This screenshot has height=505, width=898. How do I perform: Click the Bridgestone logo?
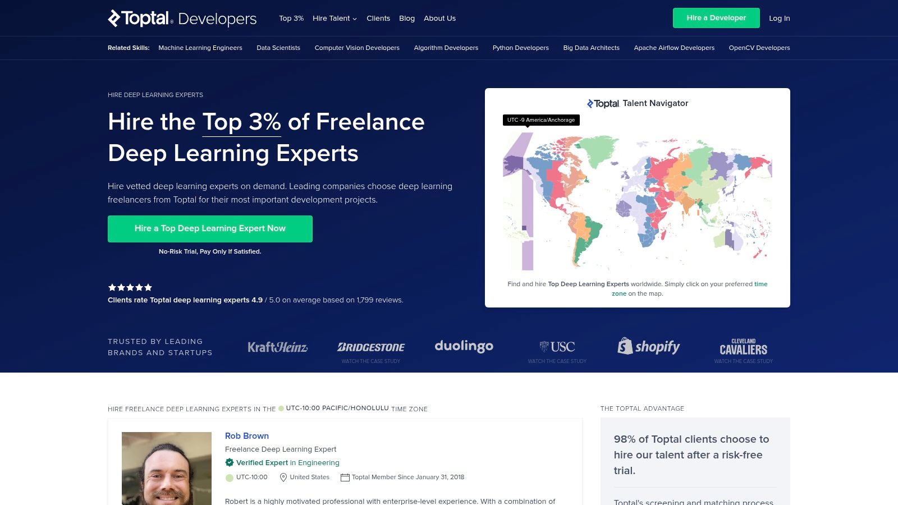[x=371, y=347]
